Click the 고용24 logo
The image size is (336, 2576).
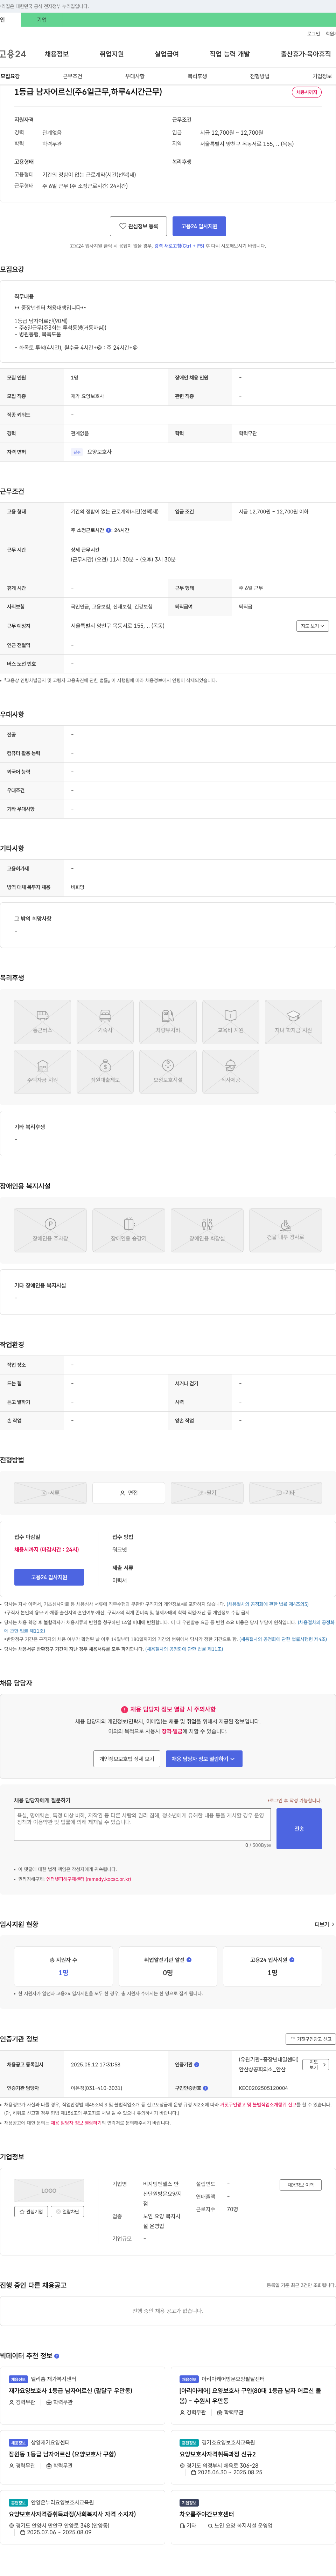coord(13,54)
